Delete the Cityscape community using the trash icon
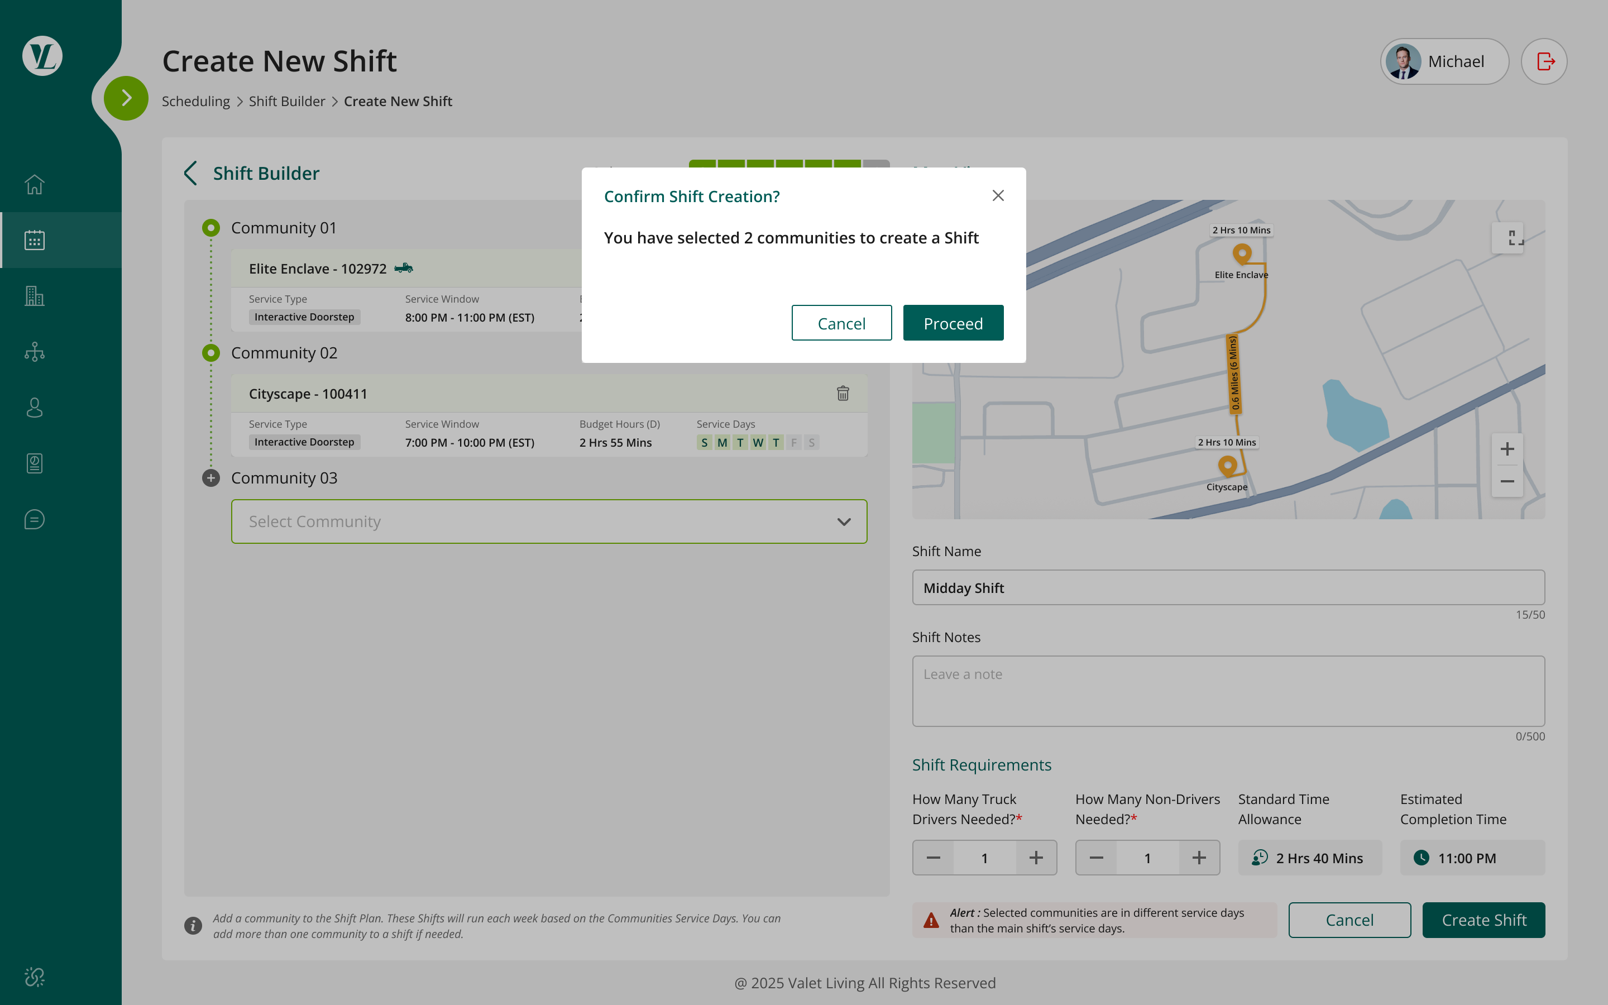Image resolution: width=1608 pixels, height=1005 pixels. tap(843, 394)
